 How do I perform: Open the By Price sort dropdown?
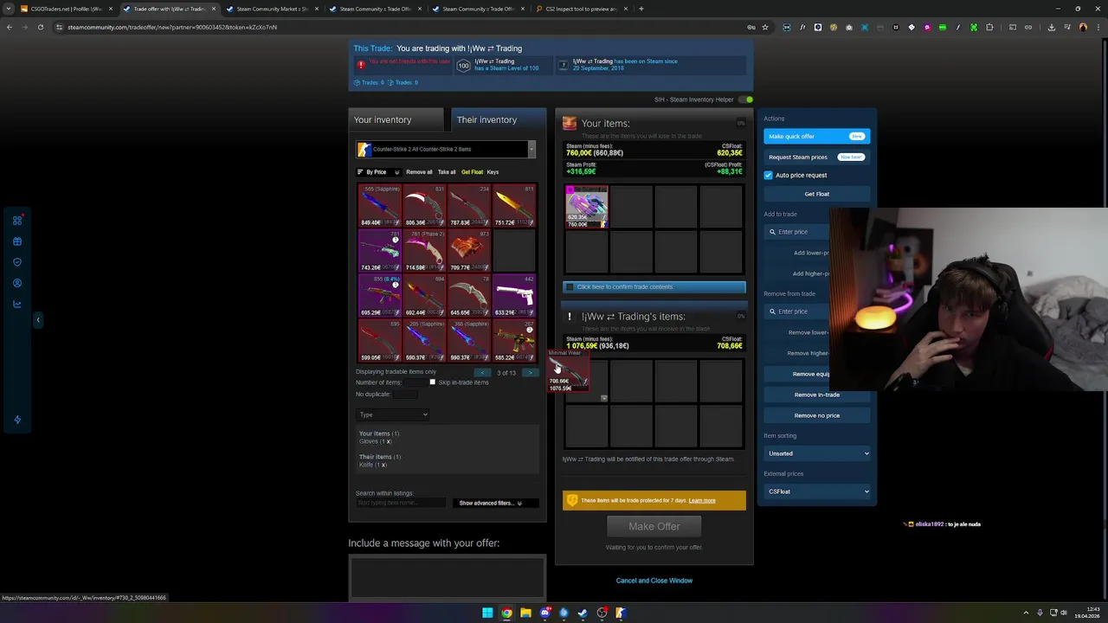click(x=378, y=172)
